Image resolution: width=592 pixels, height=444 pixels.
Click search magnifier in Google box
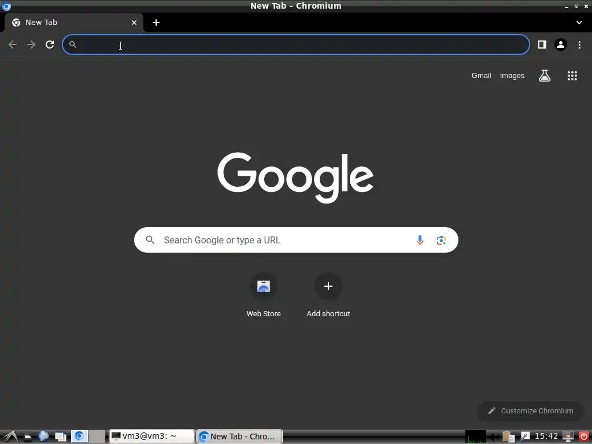[150, 240]
